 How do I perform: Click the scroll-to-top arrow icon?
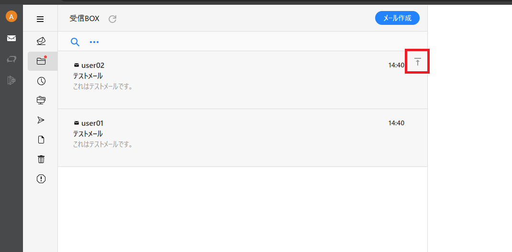[x=417, y=61]
